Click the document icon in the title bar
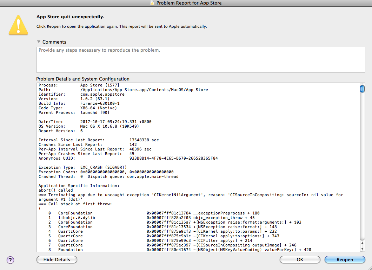The image size is (372, 270). (152, 3)
